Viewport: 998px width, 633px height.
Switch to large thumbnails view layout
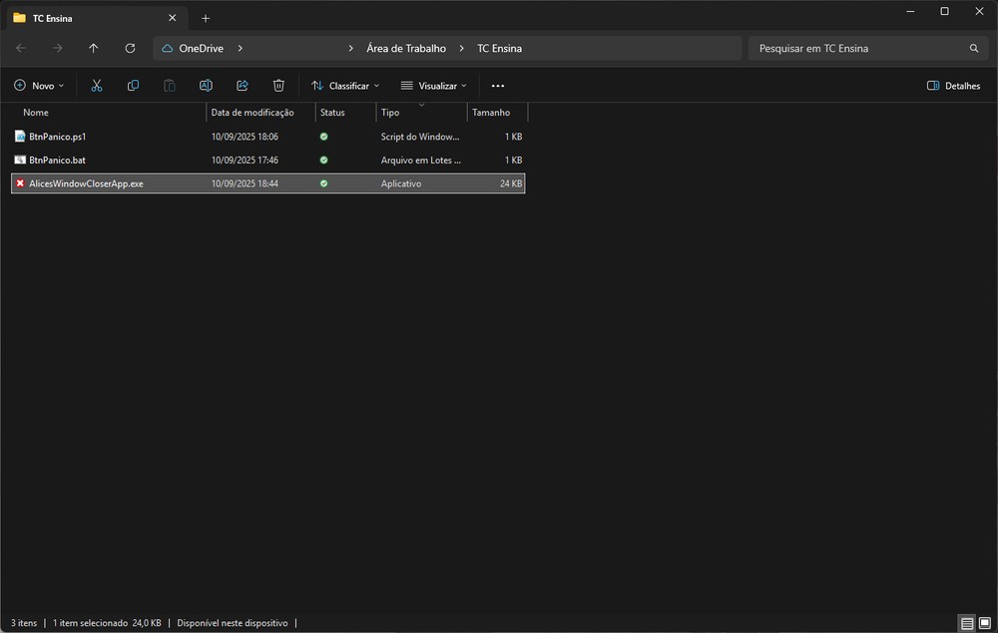[984, 623]
